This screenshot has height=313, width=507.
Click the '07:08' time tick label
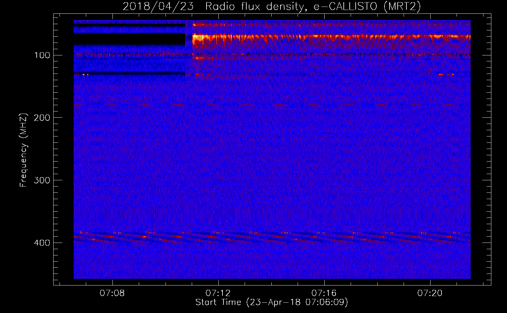[112, 293]
